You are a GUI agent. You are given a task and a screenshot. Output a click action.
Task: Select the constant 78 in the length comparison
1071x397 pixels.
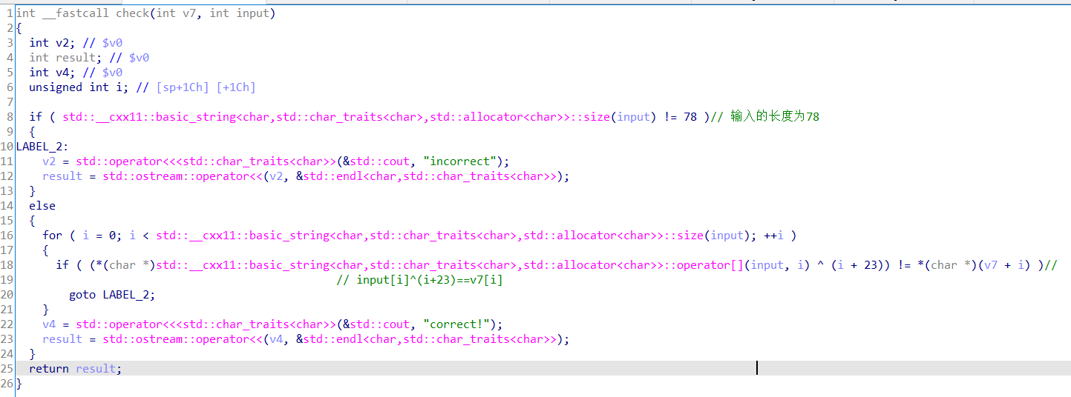click(x=691, y=117)
